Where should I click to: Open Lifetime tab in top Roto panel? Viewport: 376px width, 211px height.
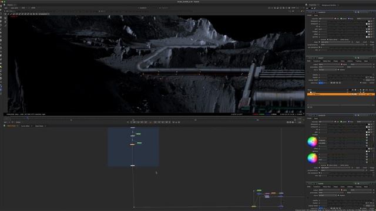(x=350, y=61)
